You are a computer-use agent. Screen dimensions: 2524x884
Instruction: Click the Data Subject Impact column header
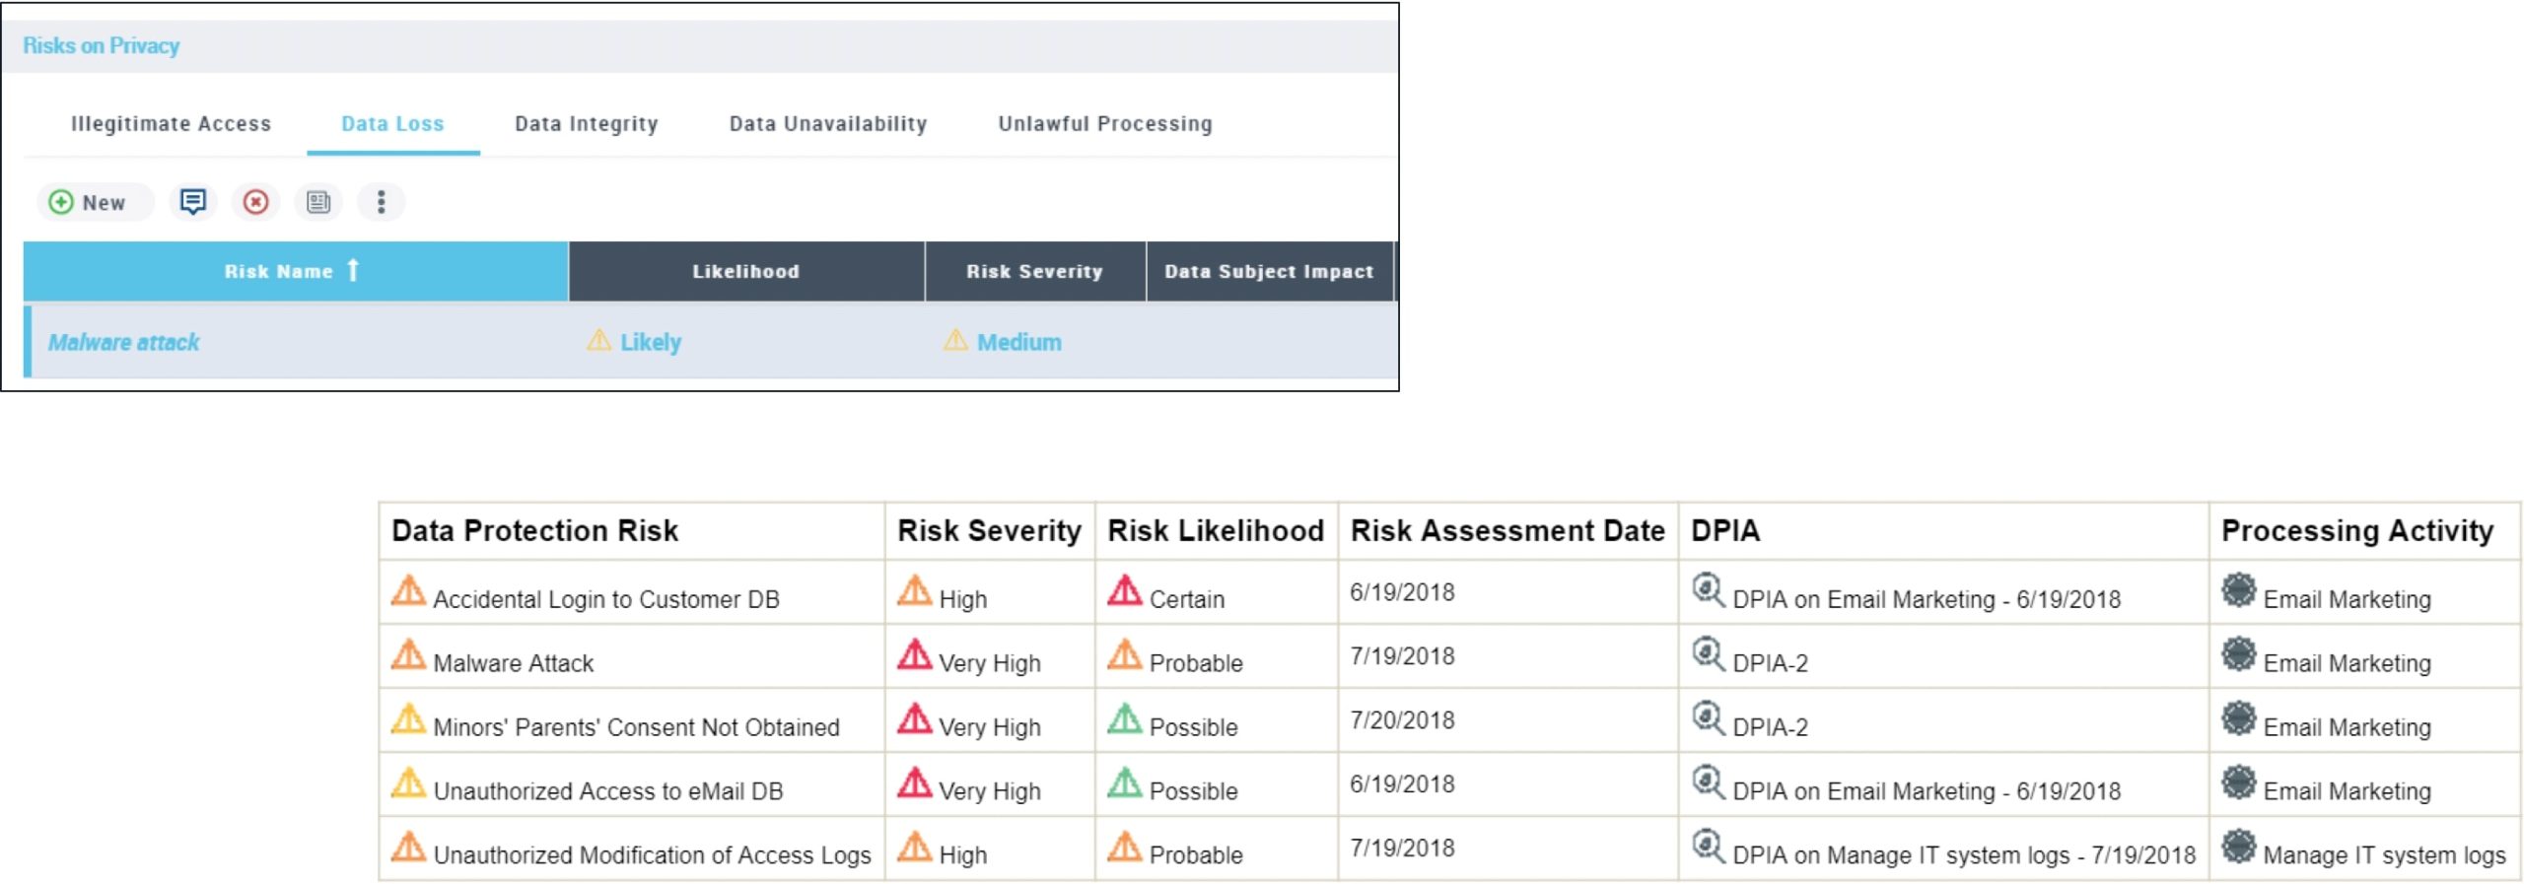(1268, 271)
